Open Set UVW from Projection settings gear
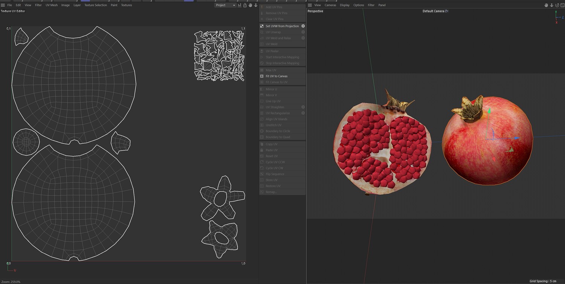This screenshot has width=565, height=284. coord(303,26)
